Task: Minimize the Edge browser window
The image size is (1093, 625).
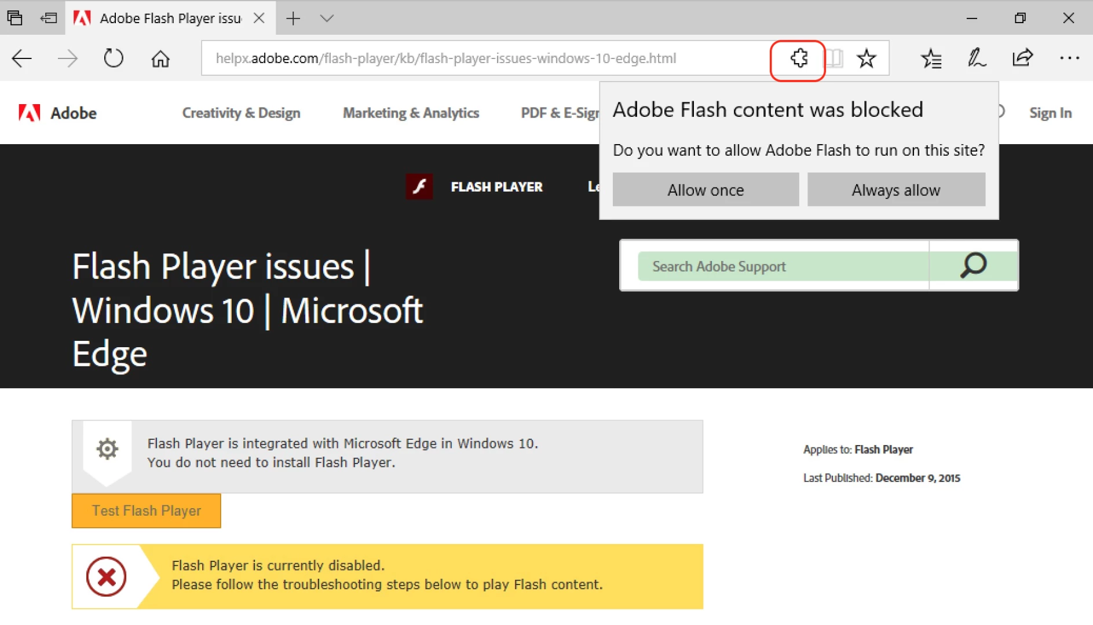Action: click(972, 18)
